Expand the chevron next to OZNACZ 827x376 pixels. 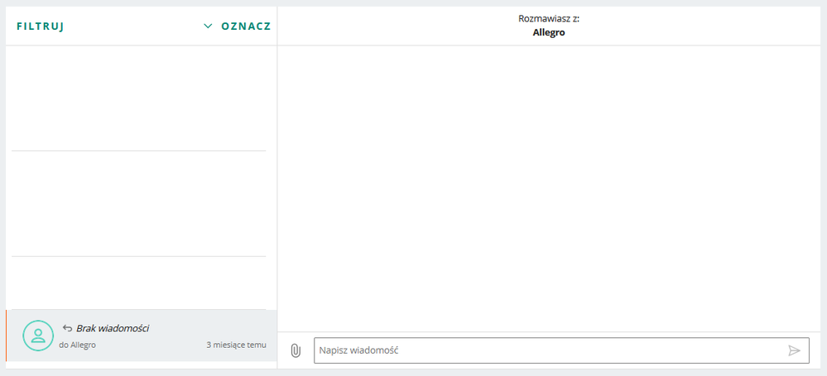pyautogui.click(x=209, y=26)
